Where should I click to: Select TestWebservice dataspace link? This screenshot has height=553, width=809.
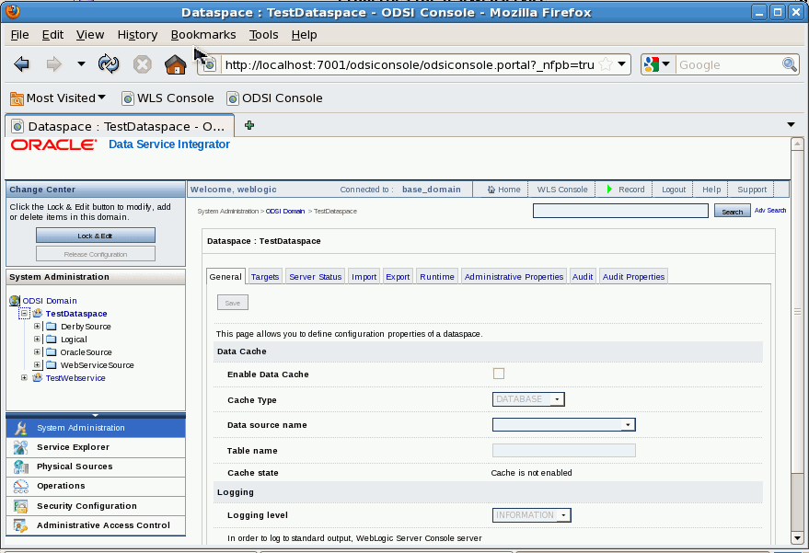[75, 378]
